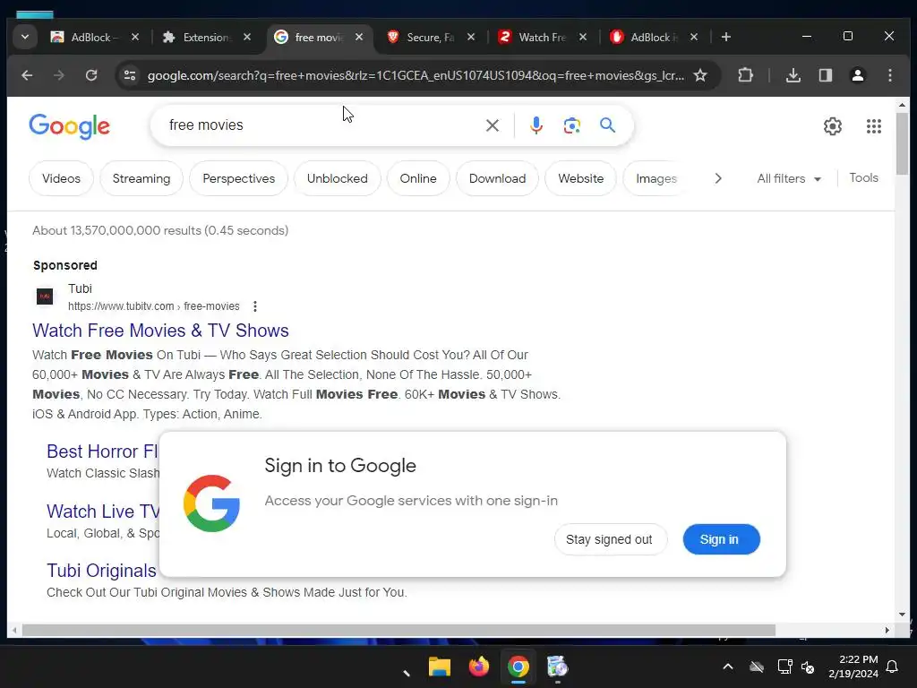Click the blue Sign in button
Viewport: 917px width, 688px height.
(721, 539)
